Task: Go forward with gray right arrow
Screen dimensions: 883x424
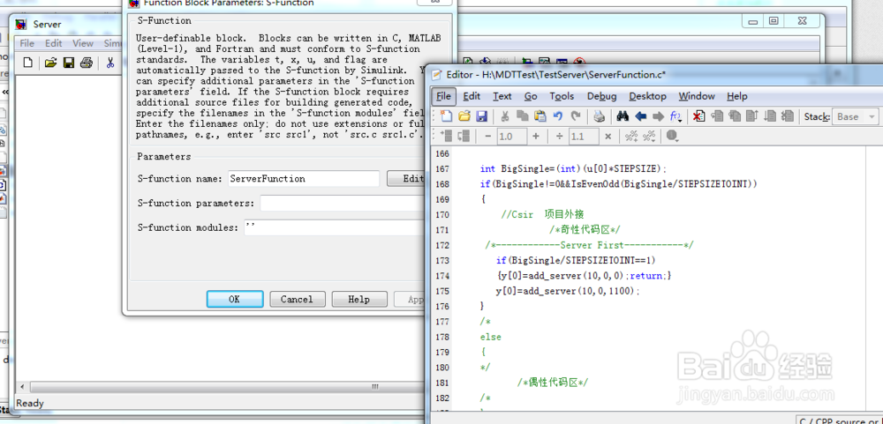Action: click(659, 116)
